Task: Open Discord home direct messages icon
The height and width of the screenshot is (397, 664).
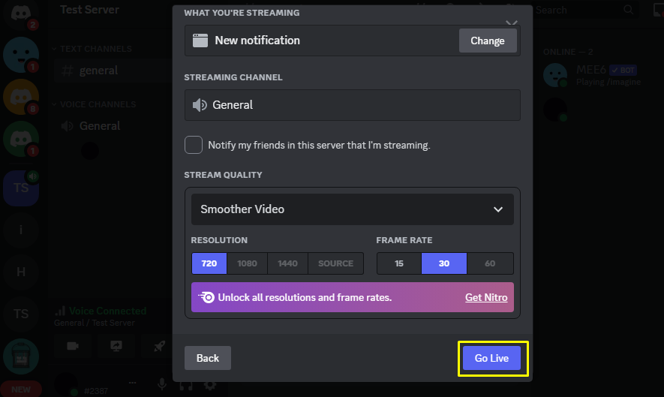Action: tap(21, 14)
